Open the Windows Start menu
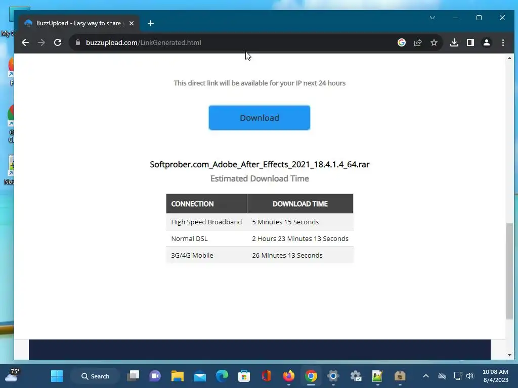The height and width of the screenshot is (388, 518). point(57,376)
